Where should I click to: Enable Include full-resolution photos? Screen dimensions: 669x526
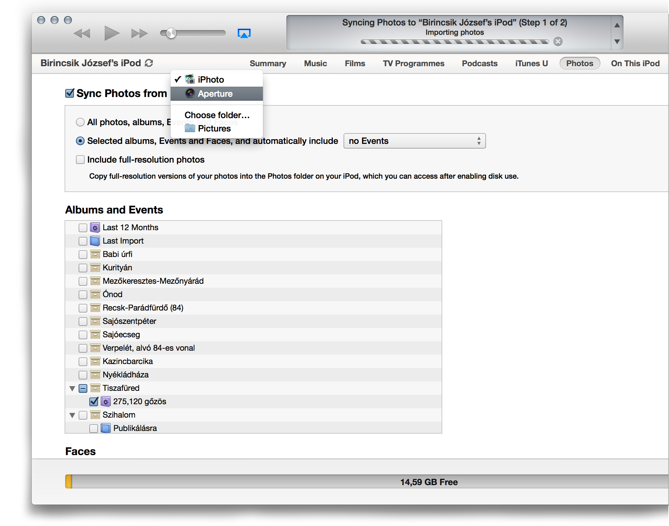pos(80,160)
